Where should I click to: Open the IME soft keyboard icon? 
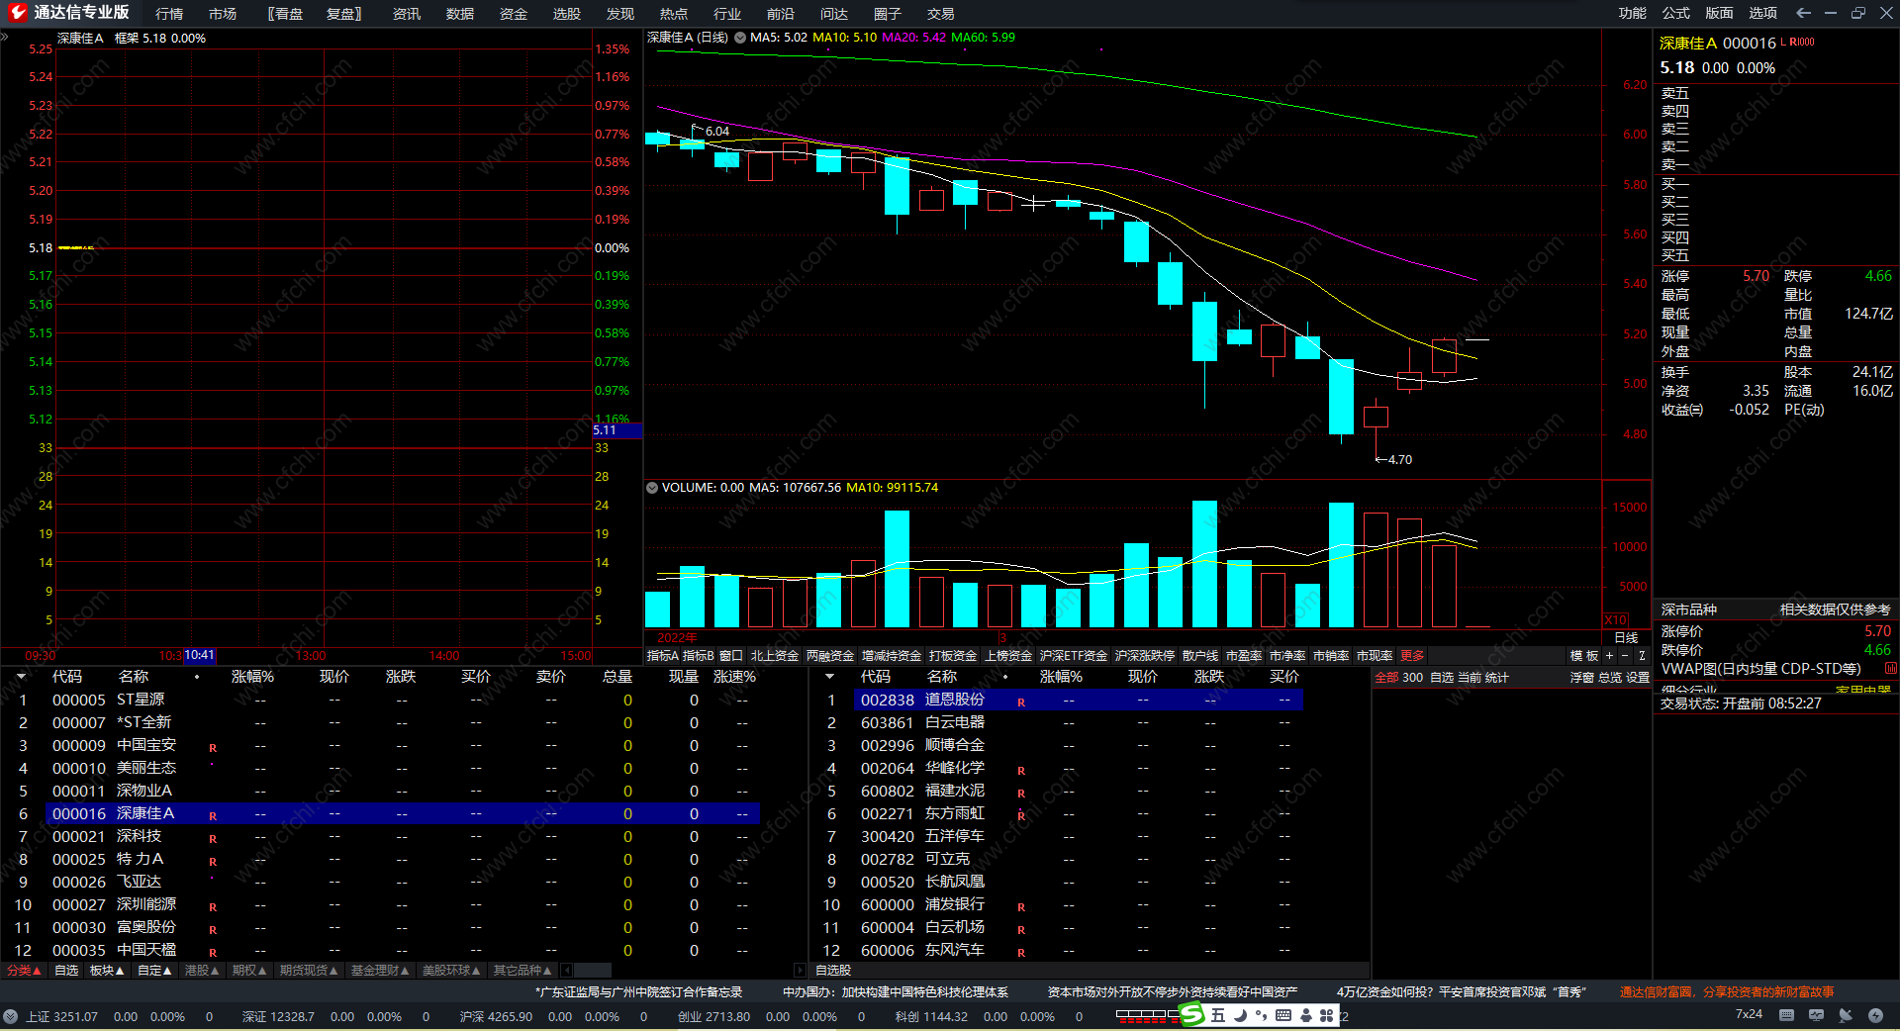1283,1015
